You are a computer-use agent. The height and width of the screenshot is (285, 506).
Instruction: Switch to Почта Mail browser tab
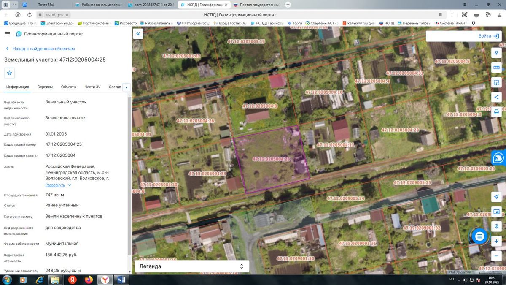[x=46, y=5]
